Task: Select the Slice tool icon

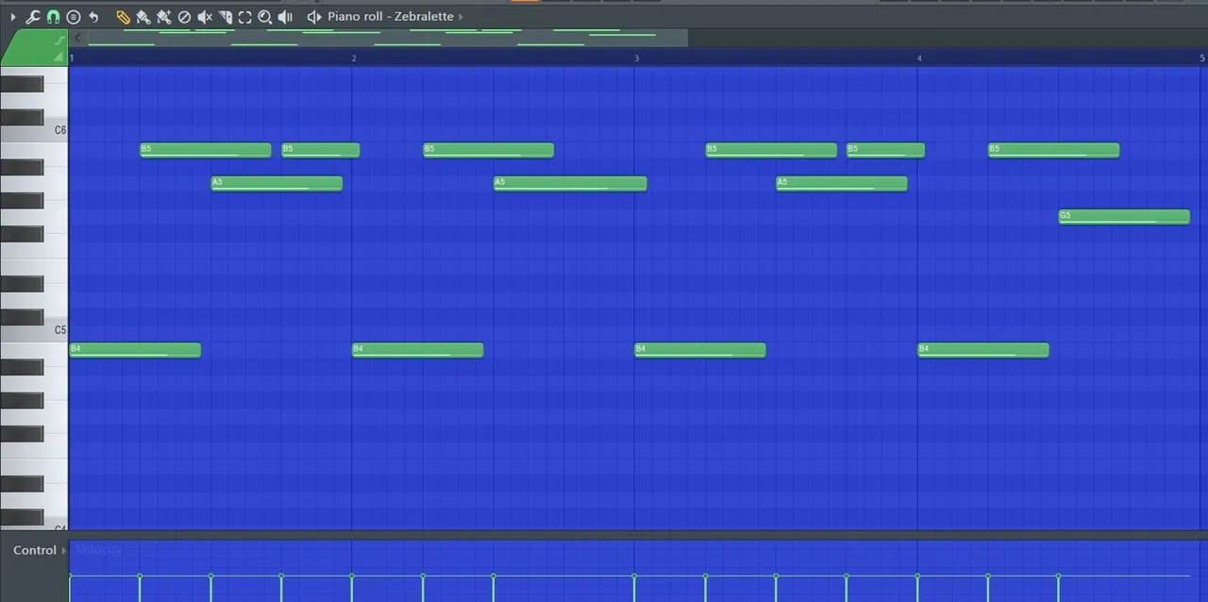Action: click(225, 17)
